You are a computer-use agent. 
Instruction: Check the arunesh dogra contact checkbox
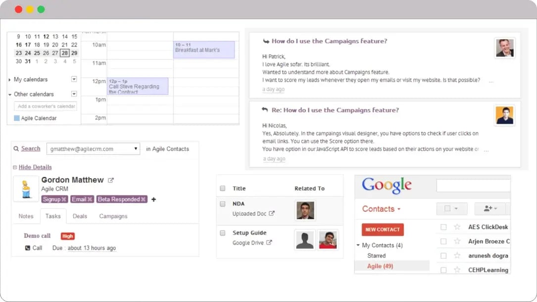click(443, 256)
